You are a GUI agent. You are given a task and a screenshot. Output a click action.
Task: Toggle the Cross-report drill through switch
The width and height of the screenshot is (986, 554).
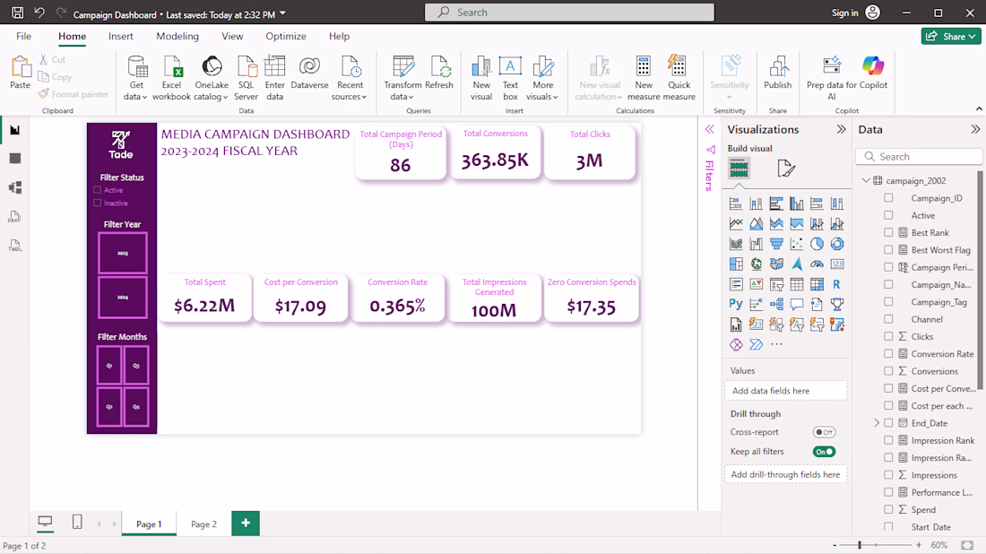[x=824, y=432]
